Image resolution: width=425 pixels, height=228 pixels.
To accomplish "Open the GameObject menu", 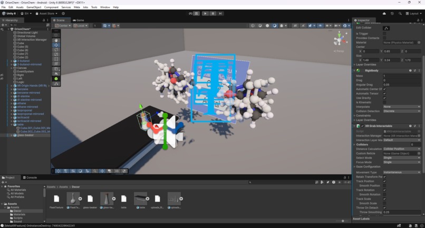I will [34, 7].
